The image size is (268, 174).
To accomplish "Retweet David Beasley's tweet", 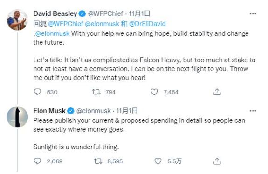I will tap(96, 92).
